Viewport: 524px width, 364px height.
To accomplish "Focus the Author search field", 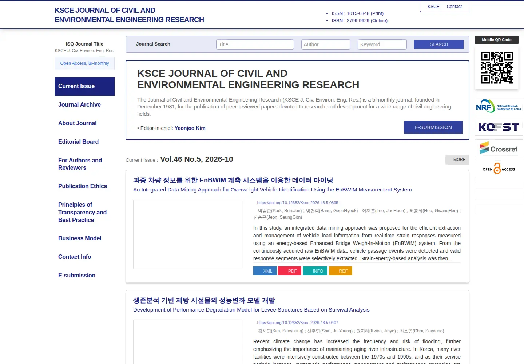I will tap(326, 44).
